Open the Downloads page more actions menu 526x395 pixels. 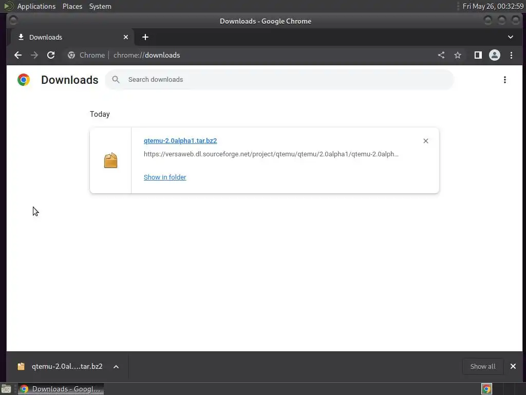pyautogui.click(x=504, y=80)
